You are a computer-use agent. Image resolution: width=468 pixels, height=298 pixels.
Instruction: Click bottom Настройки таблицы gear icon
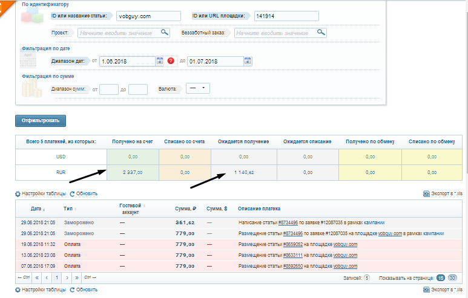point(18,290)
